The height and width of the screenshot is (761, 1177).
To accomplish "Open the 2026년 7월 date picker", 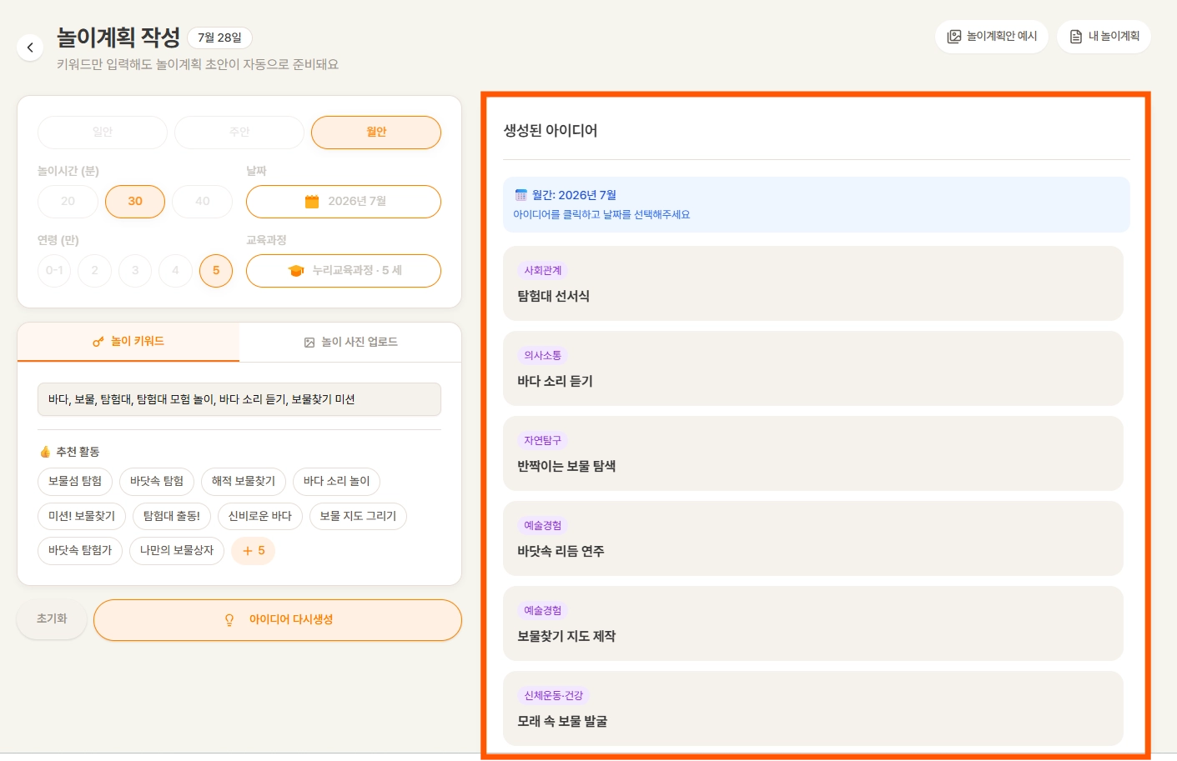I will [344, 202].
